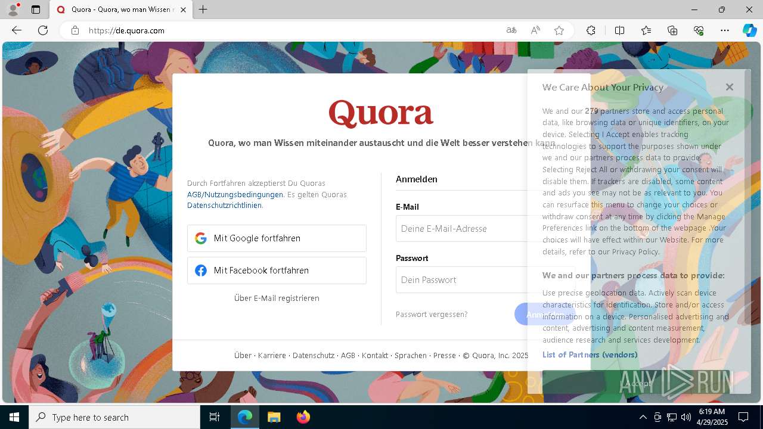
Task: Go back with the back arrow
Action: pos(17,30)
